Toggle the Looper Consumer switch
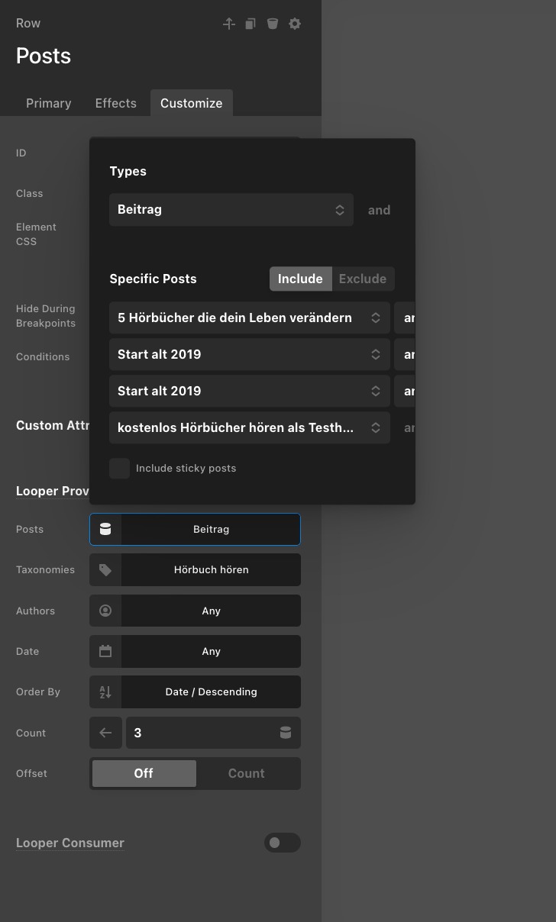This screenshot has height=922, width=556. click(x=282, y=843)
